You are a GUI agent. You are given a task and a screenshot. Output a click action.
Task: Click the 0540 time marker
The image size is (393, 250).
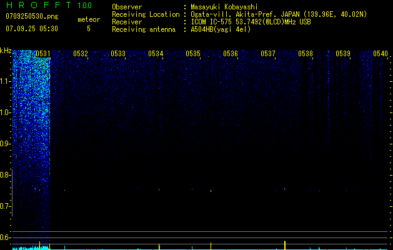[381, 54]
